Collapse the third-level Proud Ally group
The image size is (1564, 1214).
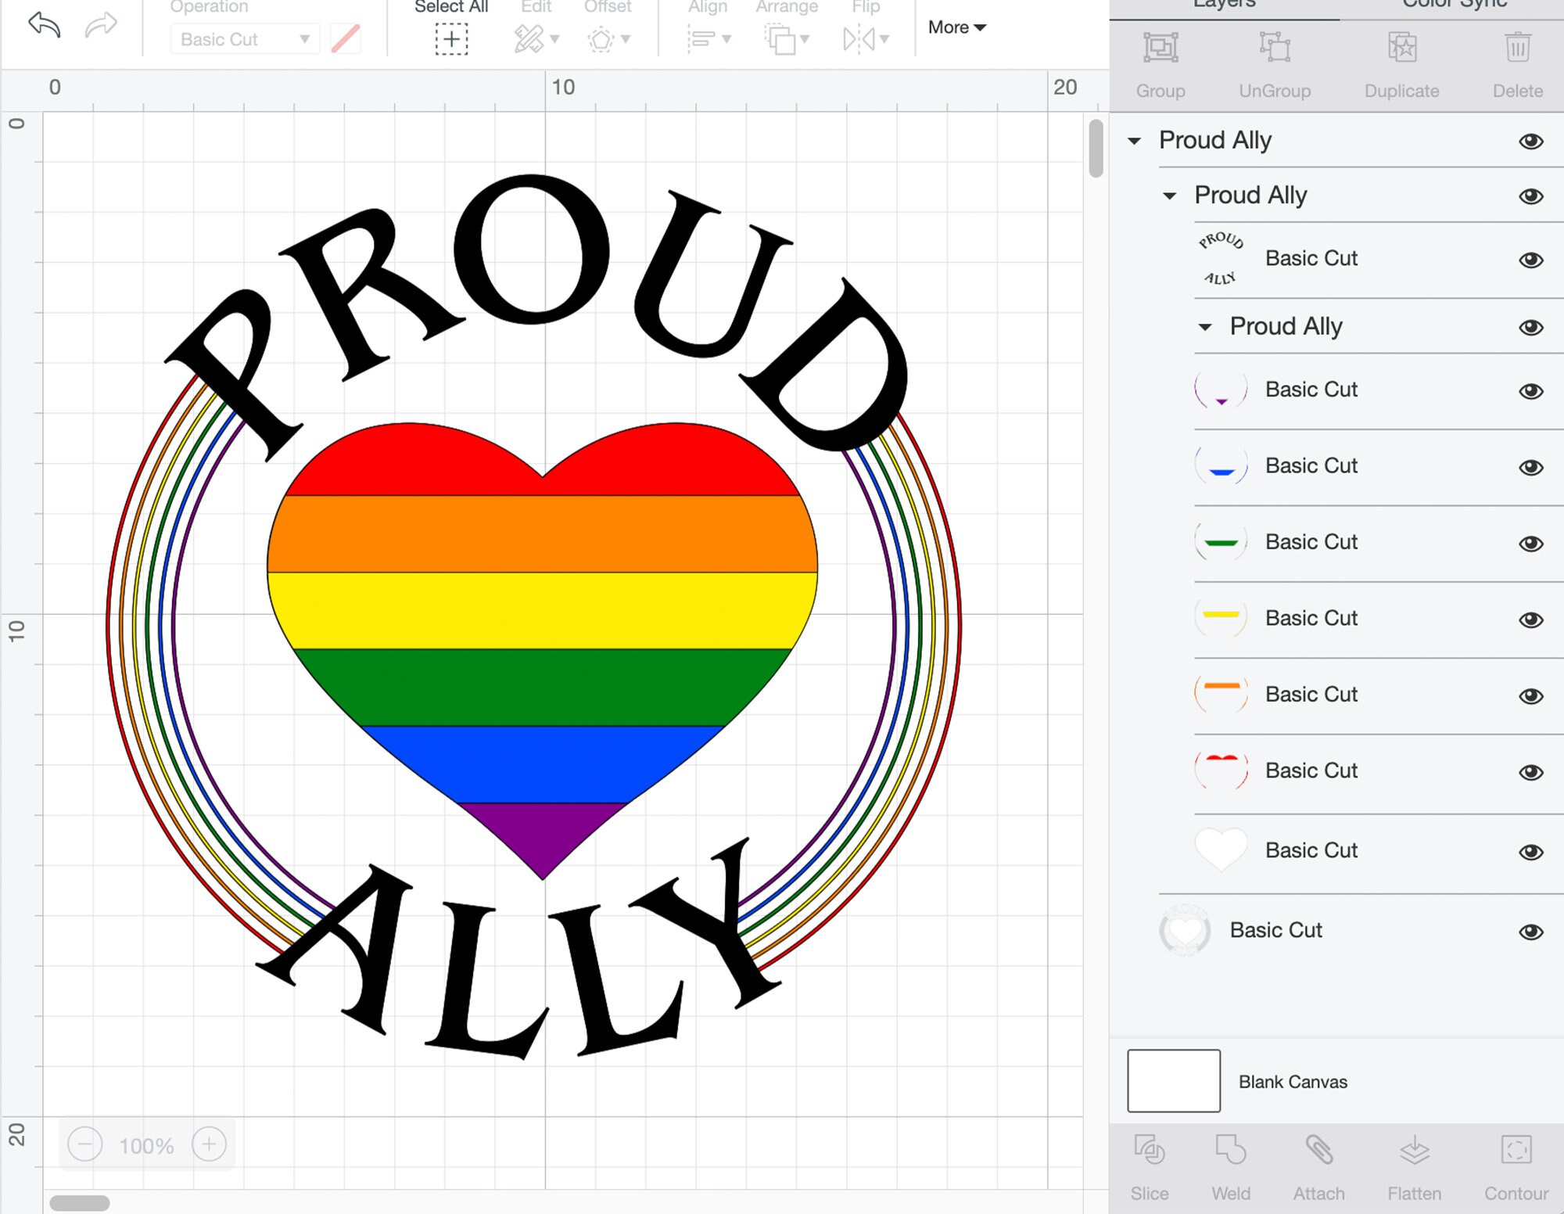[1205, 328]
